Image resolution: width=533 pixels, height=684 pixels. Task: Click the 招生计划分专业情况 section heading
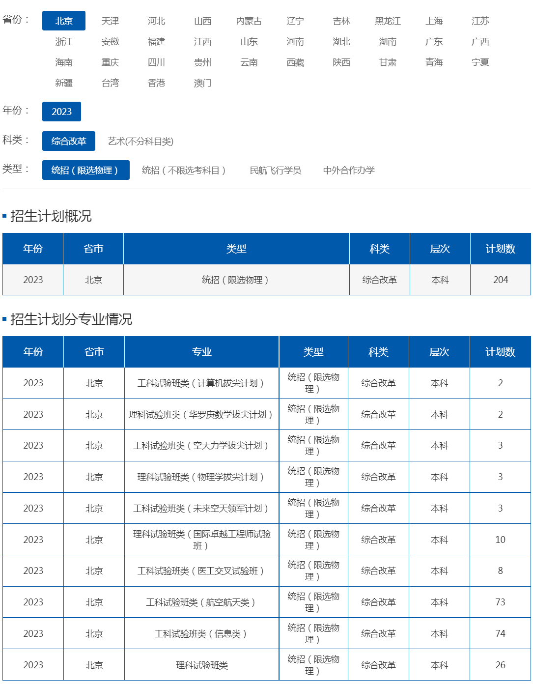click(x=71, y=319)
